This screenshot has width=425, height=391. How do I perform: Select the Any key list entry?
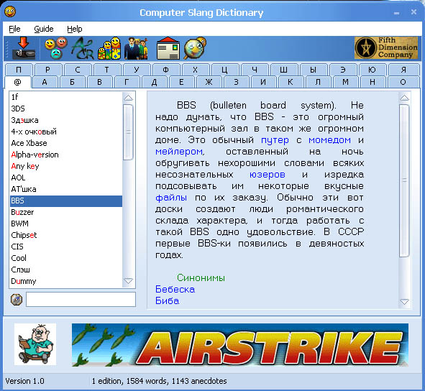66,166
